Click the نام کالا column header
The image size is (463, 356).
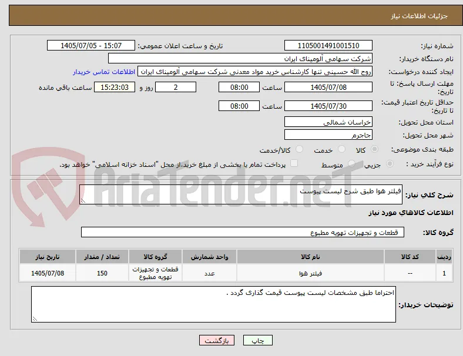click(x=310, y=257)
